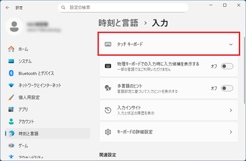This screenshot has width=246, height=161.
Task: Click the back arrow icon
Action: coord(7,8)
